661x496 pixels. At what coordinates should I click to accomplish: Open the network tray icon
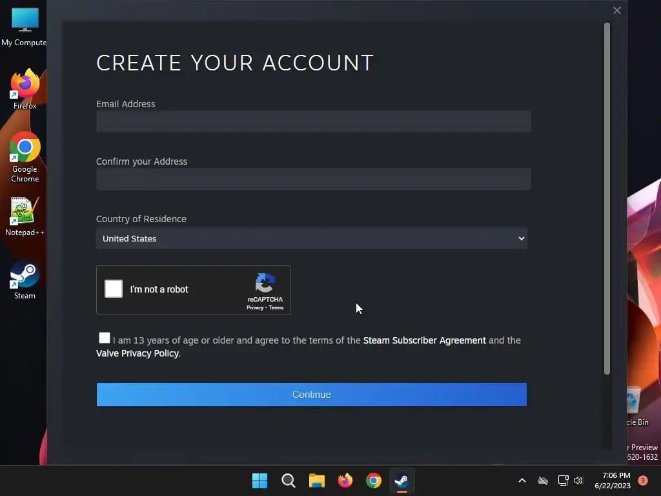tap(563, 480)
